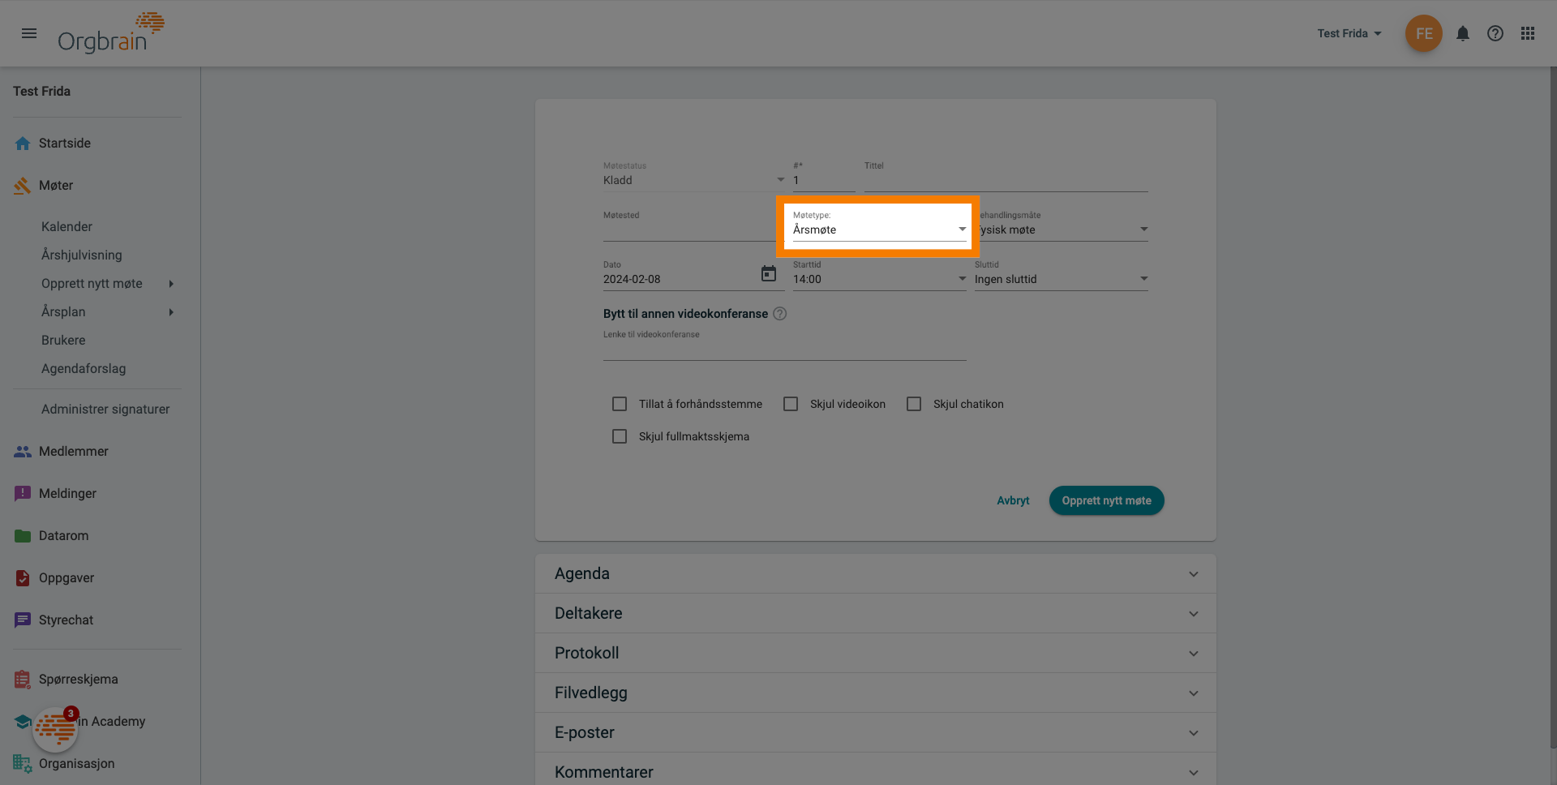This screenshot has width=1557, height=785.
Task: Click the Datarom folder icon
Action: 23,536
